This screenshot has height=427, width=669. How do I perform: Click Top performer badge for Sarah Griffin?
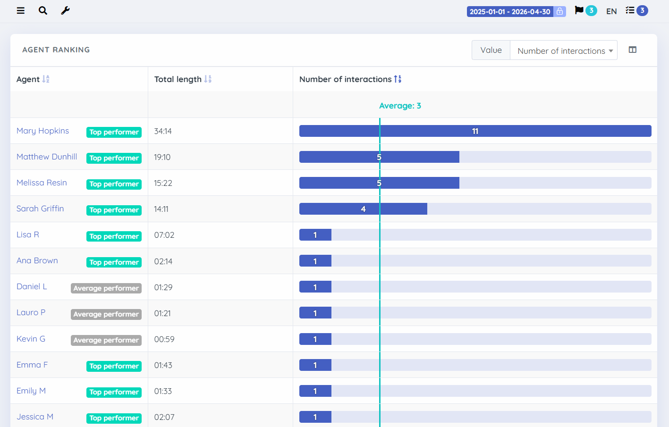(114, 210)
